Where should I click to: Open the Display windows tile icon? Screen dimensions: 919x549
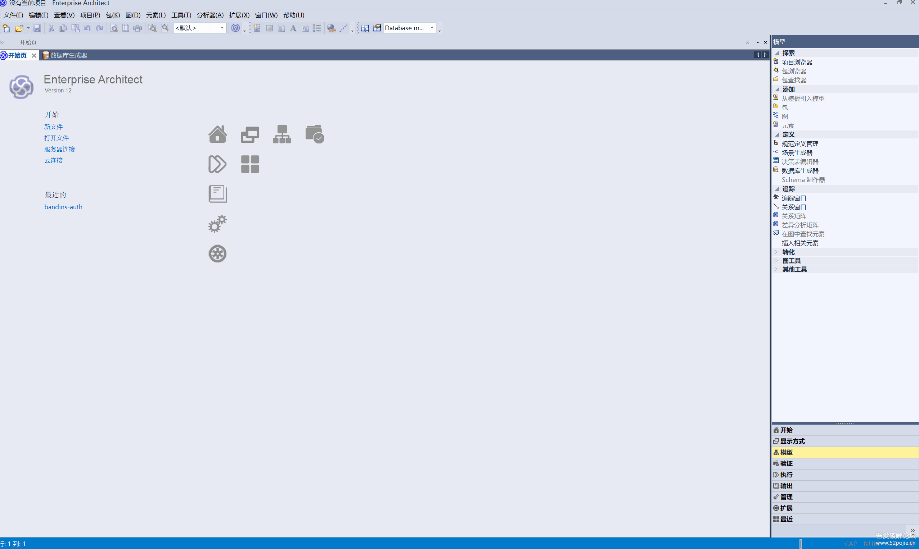coord(250,134)
